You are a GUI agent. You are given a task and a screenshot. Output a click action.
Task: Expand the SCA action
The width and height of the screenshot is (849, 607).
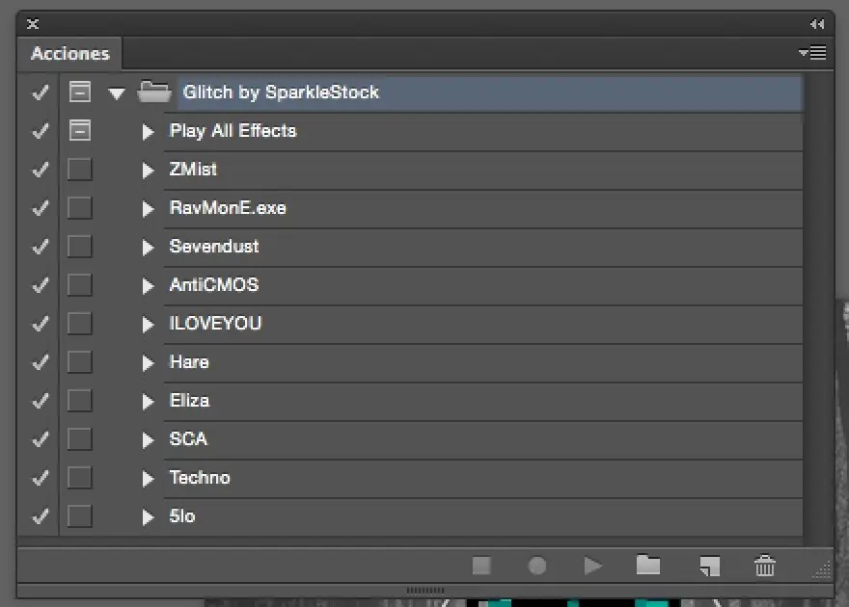point(148,440)
